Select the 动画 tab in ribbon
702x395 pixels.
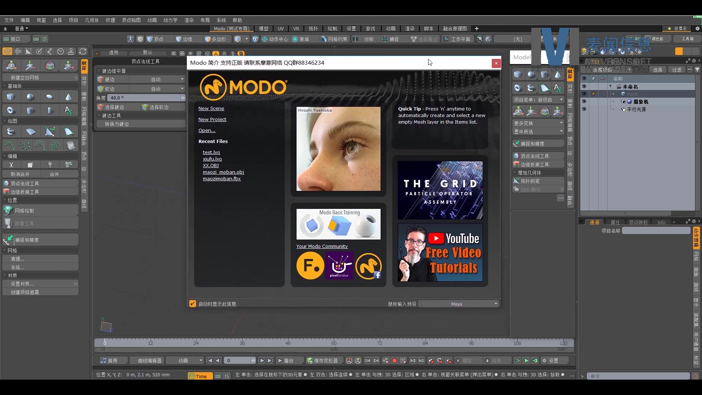click(x=390, y=29)
